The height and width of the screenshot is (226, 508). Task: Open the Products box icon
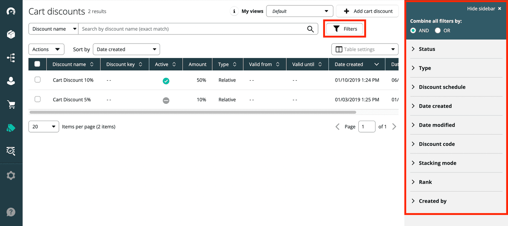point(11,34)
